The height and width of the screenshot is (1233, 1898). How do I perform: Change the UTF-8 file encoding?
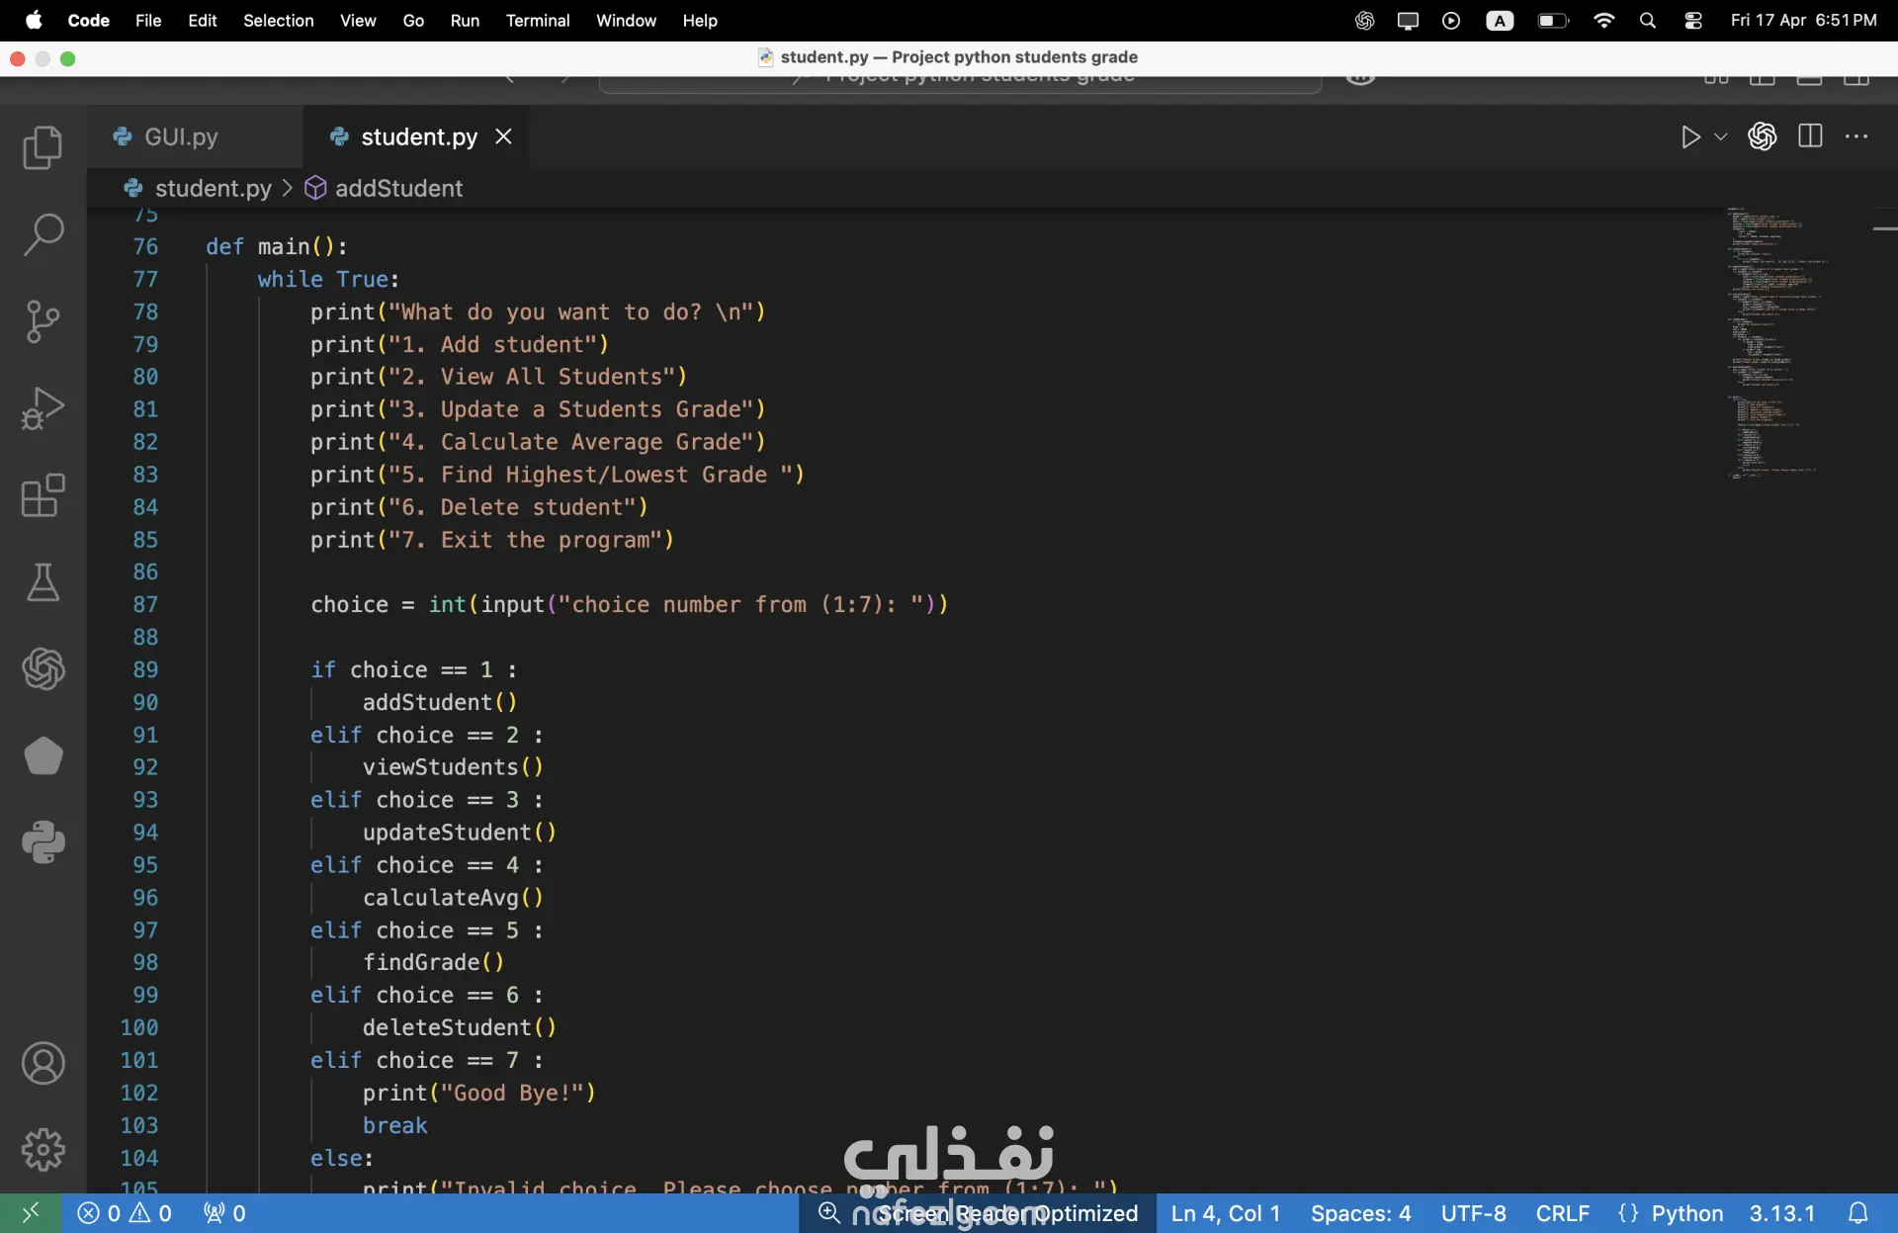point(1473,1213)
